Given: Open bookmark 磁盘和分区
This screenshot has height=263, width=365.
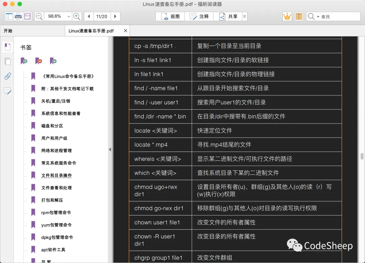Looking at the screenshot, I should 52,126.
